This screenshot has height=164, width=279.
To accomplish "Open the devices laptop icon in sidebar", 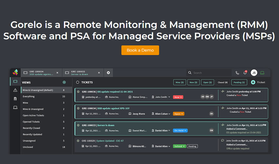I will [x=15, y=108].
